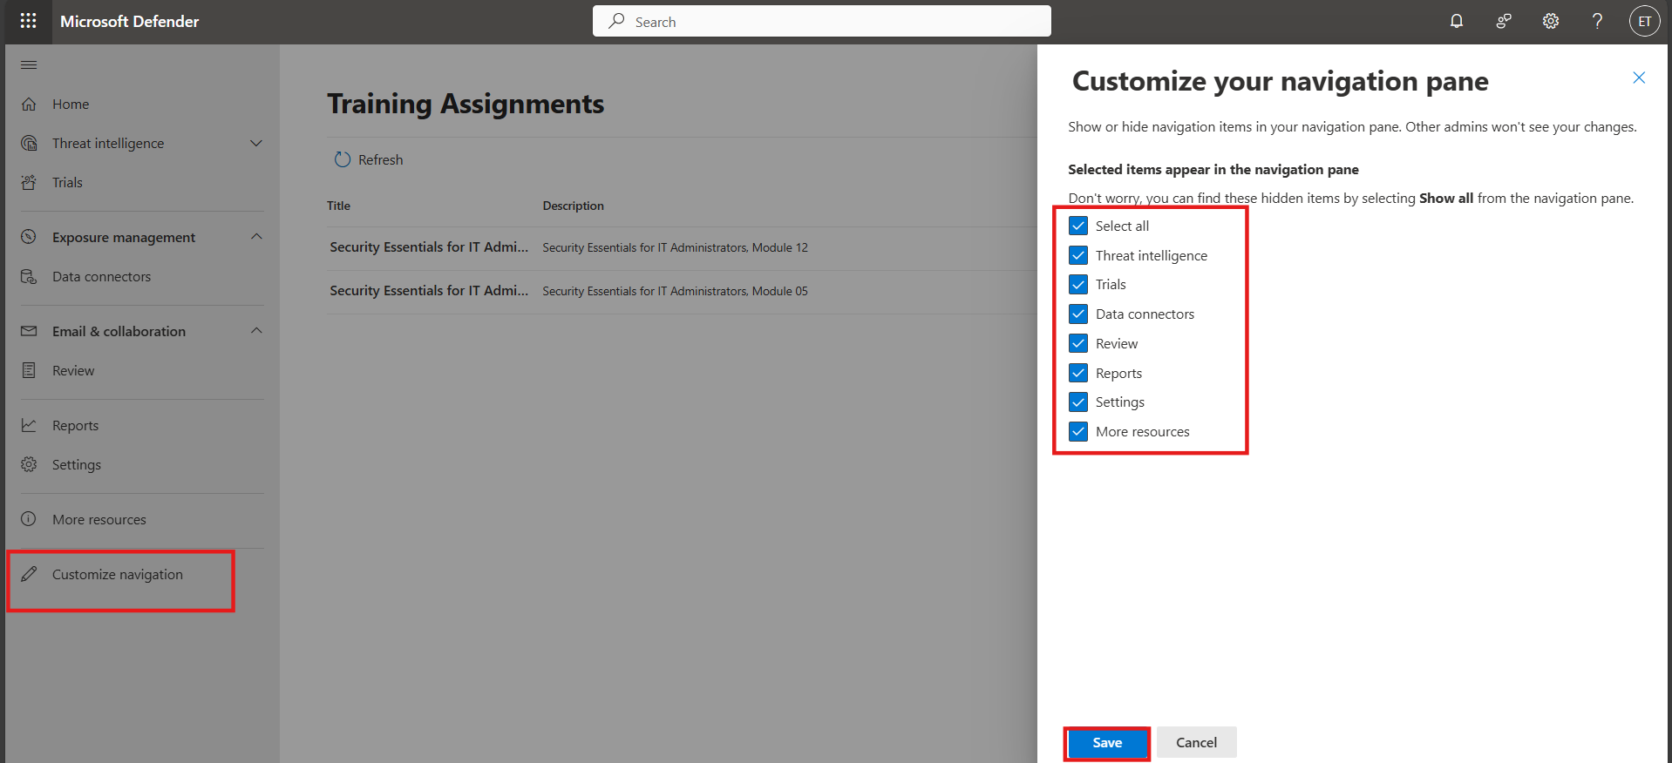Click the Reports chart icon
1672x763 pixels.
(29, 426)
